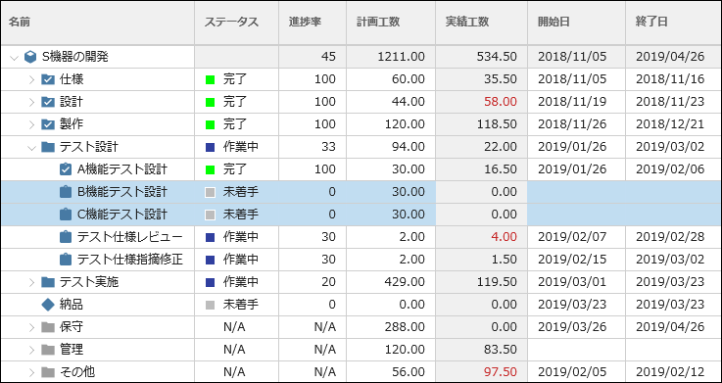This screenshot has height=383, width=722.
Task: Click the checked folder icon beside 仕様
Action: click(48, 79)
